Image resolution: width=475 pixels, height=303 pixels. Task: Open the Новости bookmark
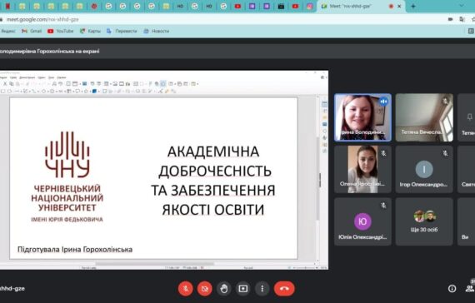click(157, 31)
